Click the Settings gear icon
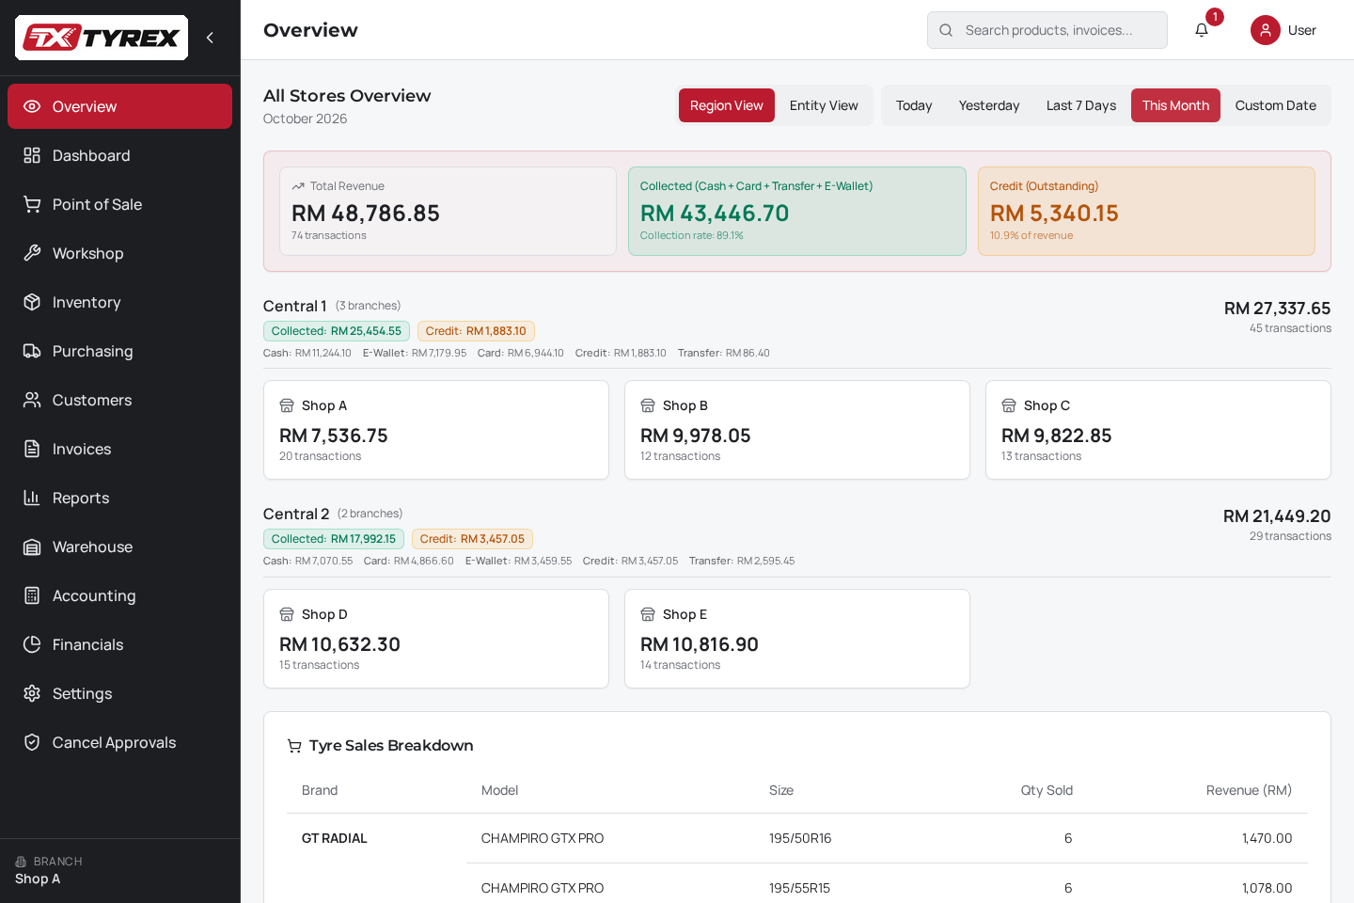Screen dimensions: 1354x903 (32, 693)
